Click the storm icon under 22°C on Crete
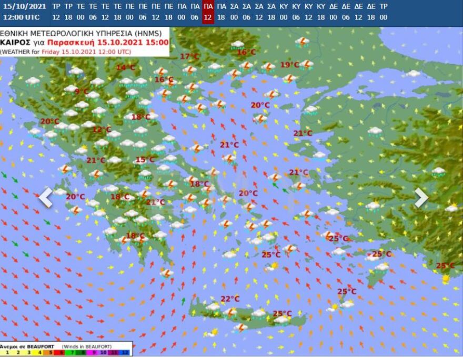Screen dimensions: 463x357 229,312
